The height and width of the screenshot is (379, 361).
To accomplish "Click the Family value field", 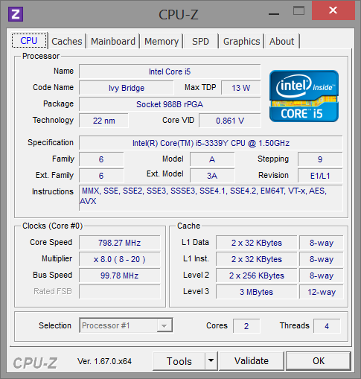I will pyautogui.click(x=101, y=159).
